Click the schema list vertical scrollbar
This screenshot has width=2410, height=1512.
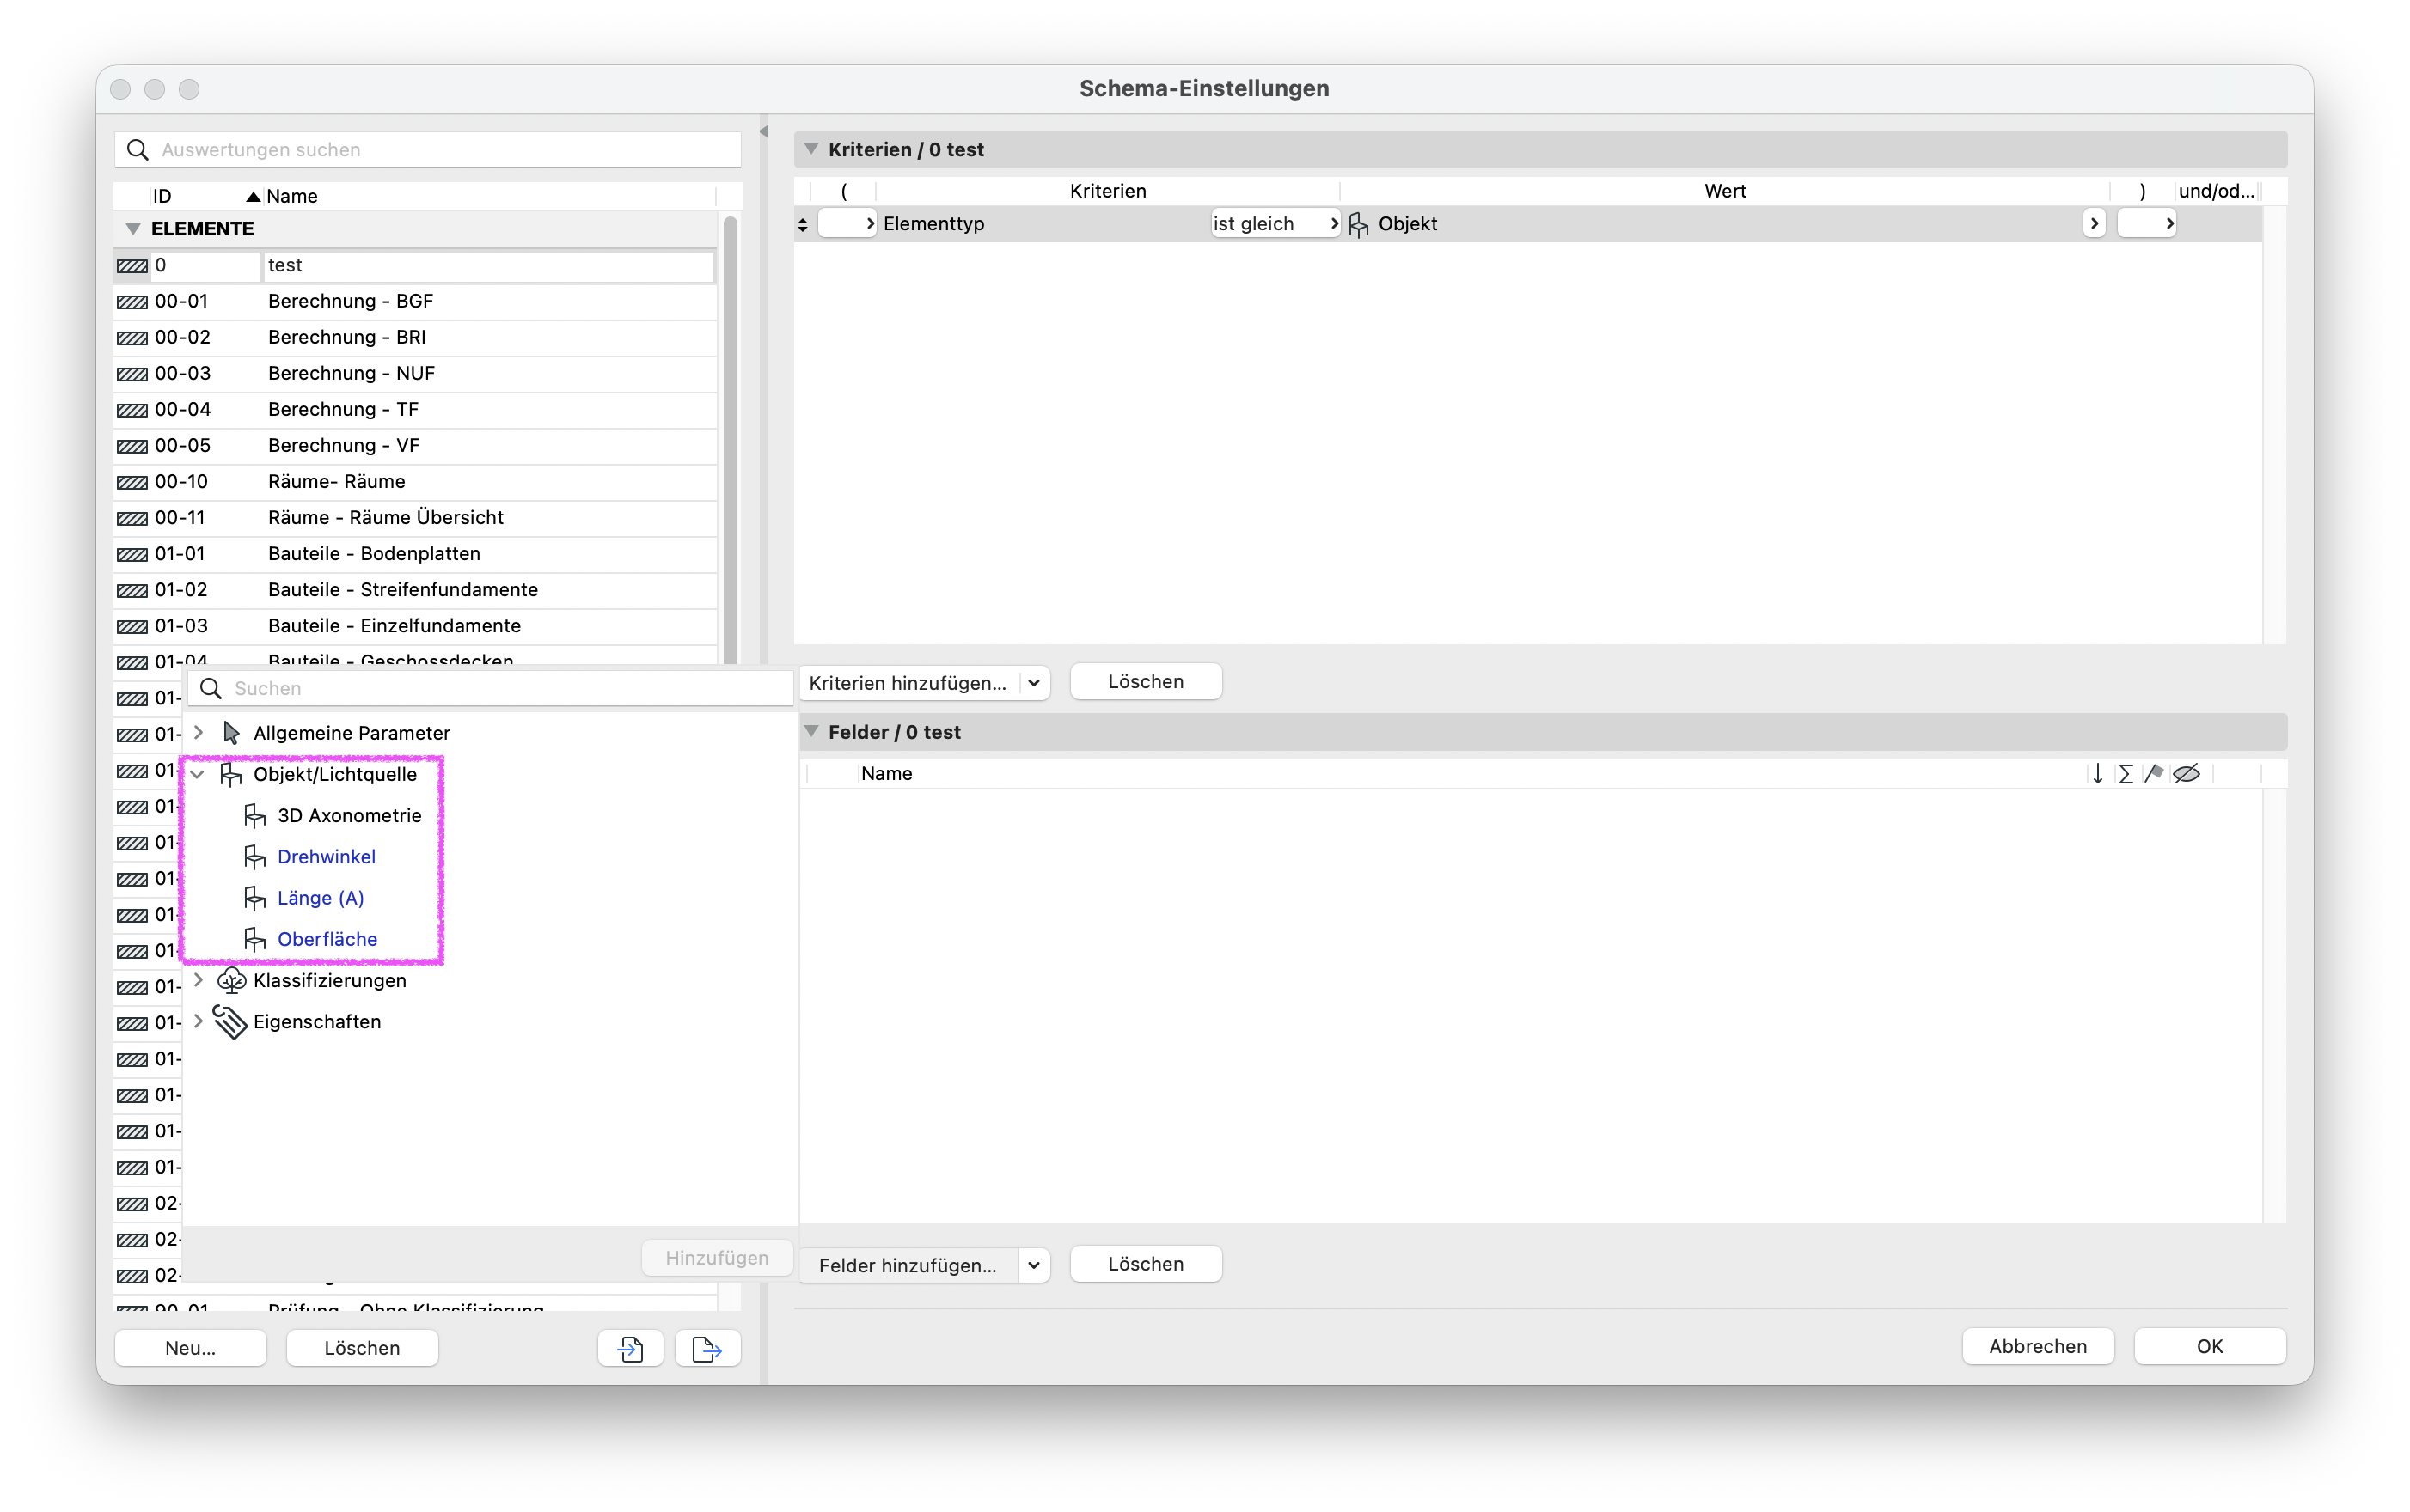731,440
